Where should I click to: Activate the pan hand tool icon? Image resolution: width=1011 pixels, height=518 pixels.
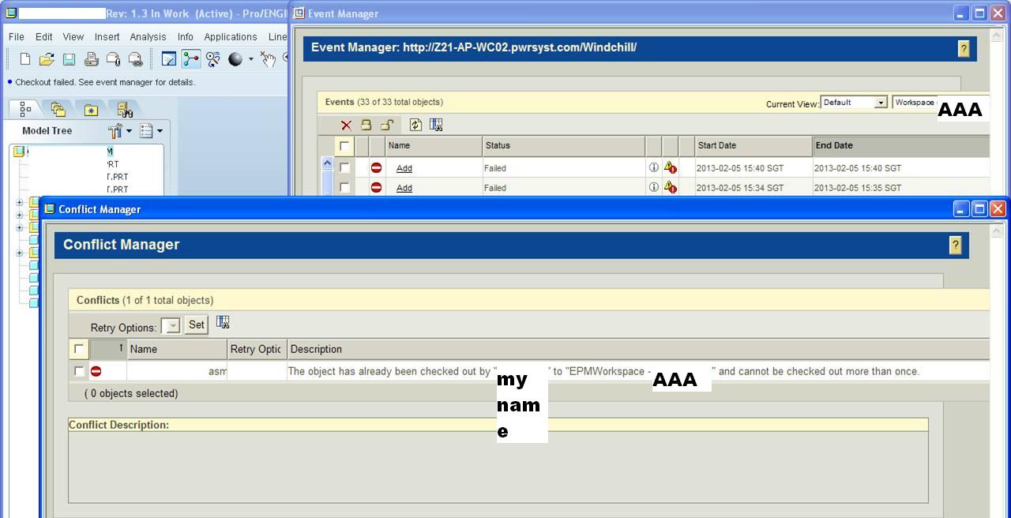tap(269, 59)
